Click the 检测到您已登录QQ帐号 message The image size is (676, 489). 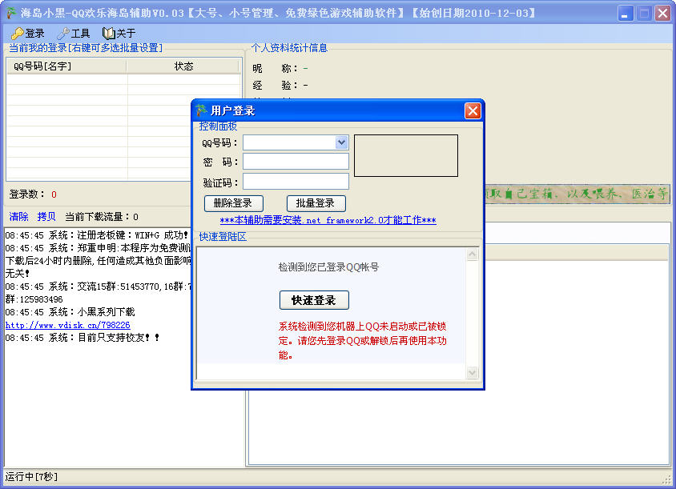coord(328,267)
